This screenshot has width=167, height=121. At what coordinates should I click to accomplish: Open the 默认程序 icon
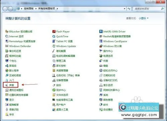7,70
